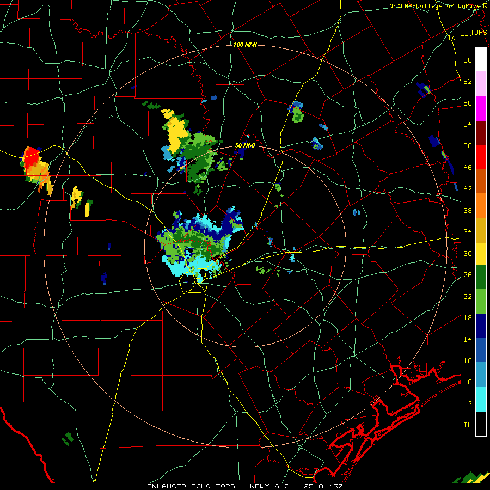The width and height of the screenshot is (490, 490).
Task: Select the cyan legend swatch
Action: pyautogui.click(x=481, y=399)
